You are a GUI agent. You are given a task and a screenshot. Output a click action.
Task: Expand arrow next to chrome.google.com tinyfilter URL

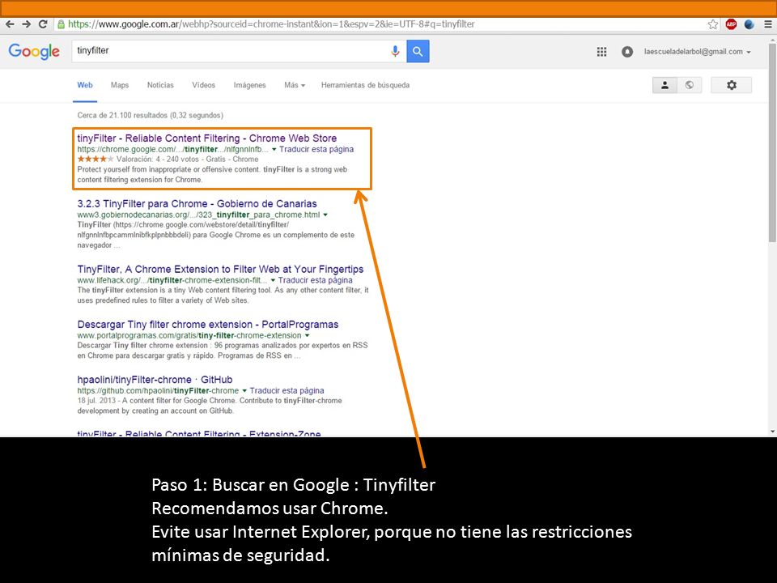click(274, 149)
